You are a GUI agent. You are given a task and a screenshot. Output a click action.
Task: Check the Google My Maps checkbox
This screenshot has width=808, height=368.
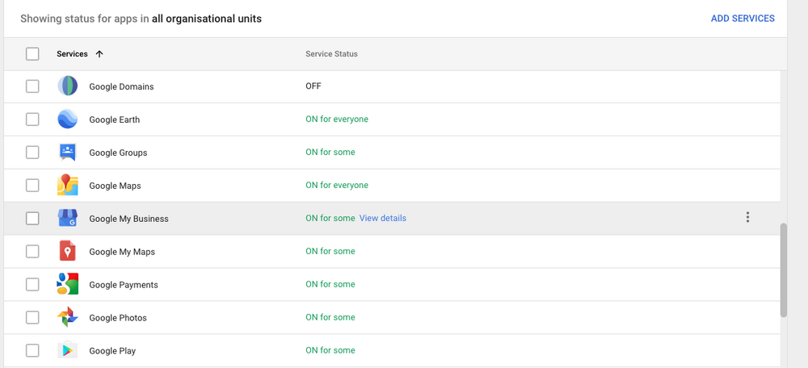(x=32, y=251)
